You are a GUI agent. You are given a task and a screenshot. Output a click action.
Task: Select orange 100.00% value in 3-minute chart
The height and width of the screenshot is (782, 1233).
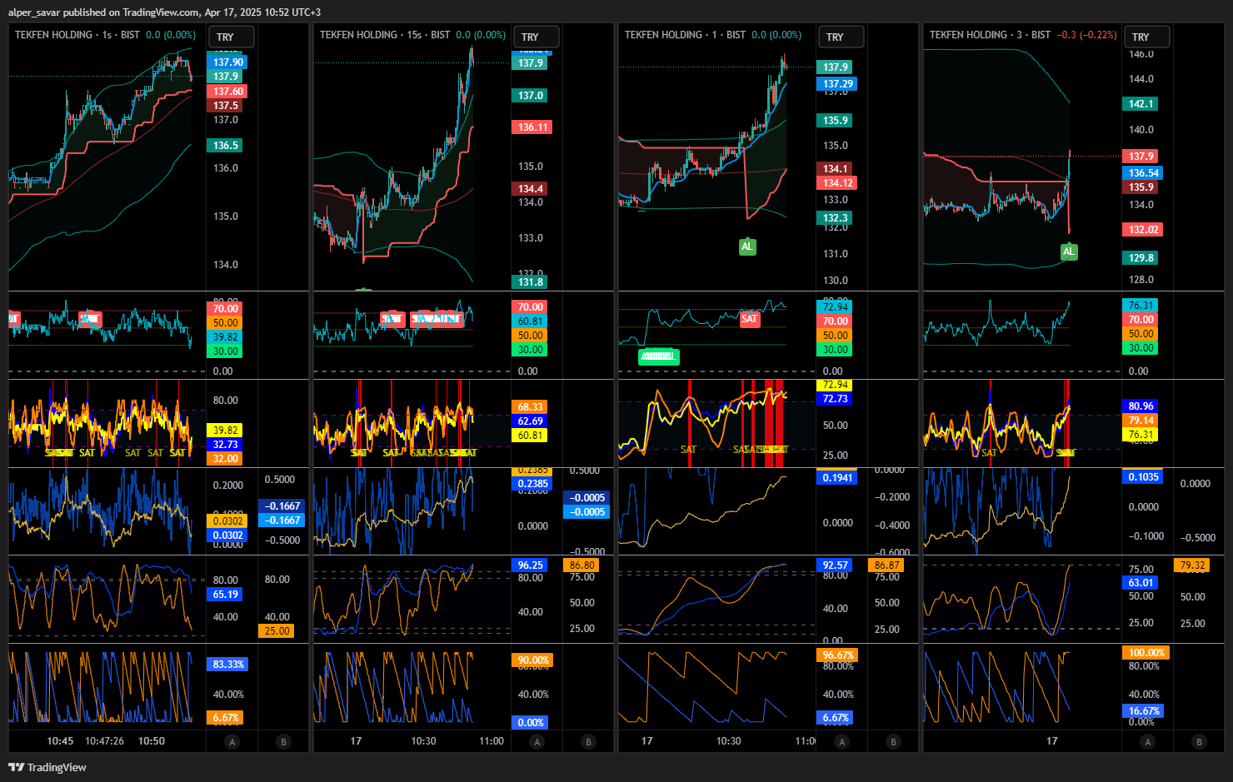[1146, 653]
